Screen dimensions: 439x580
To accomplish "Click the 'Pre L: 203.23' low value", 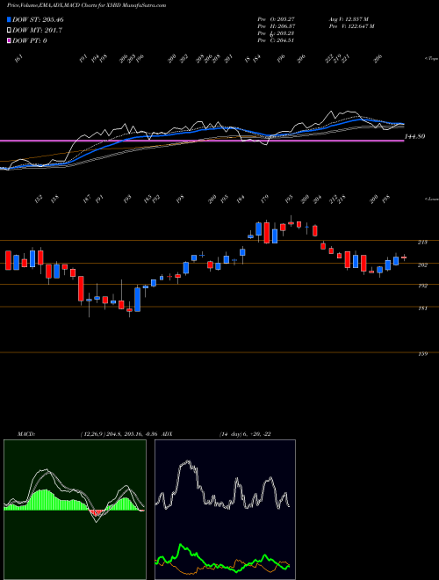I will (276, 33).
